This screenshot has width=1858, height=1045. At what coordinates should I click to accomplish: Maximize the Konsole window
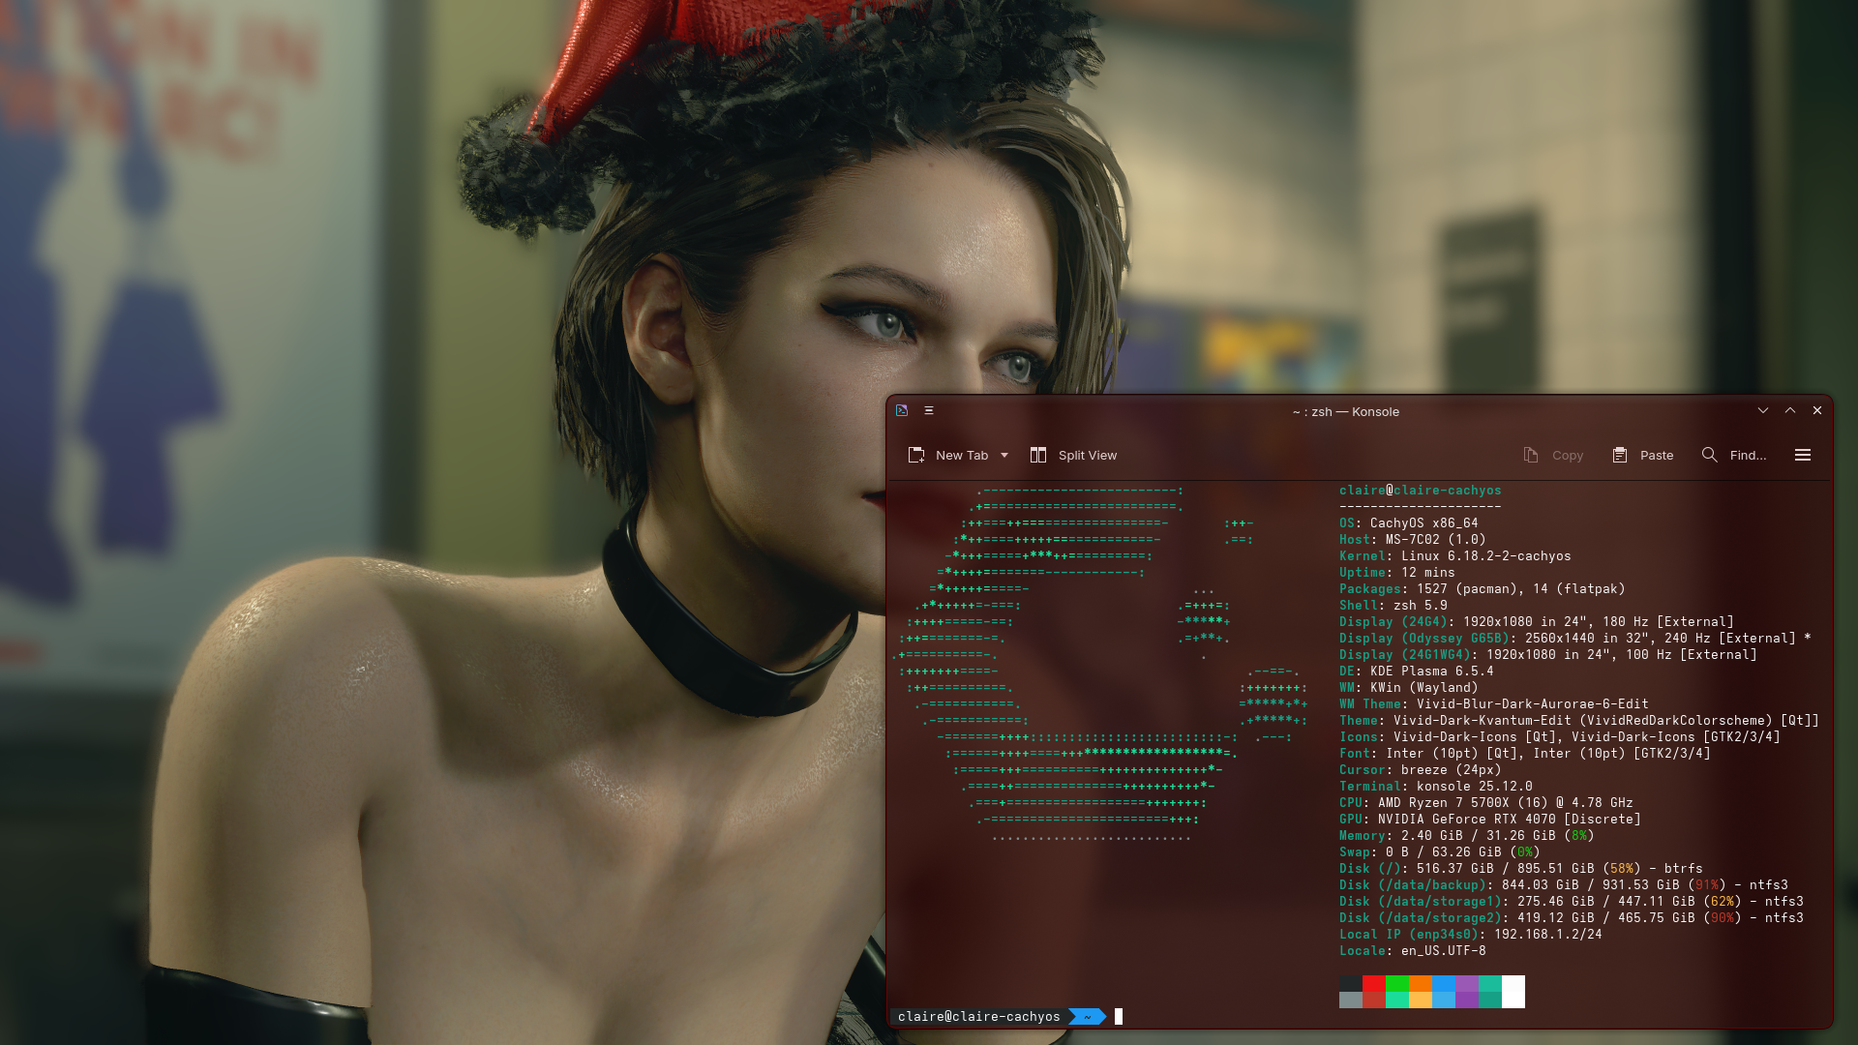coord(1790,410)
